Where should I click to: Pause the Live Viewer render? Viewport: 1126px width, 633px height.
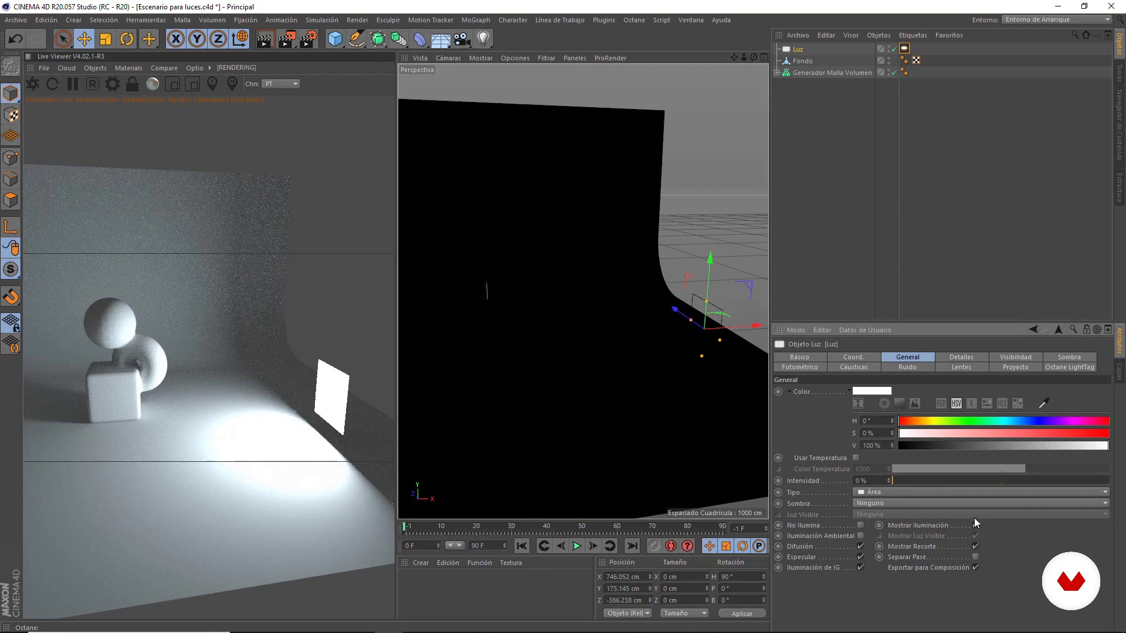(72, 84)
